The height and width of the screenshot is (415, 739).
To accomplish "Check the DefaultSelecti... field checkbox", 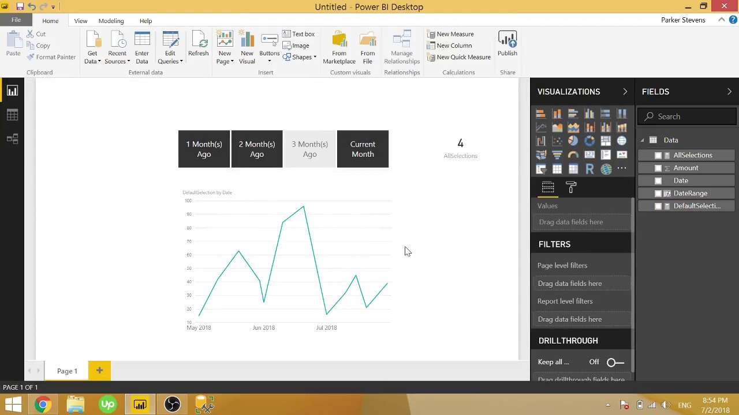I will (658, 206).
